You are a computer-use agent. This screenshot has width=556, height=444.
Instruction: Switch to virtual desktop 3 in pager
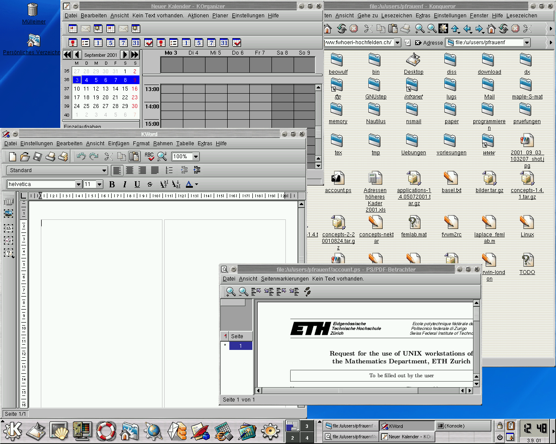pyautogui.click(x=307, y=426)
